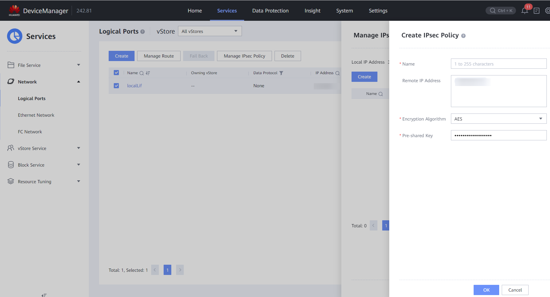
Task: Click OK to create the IPsec policy
Action: tap(486, 290)
